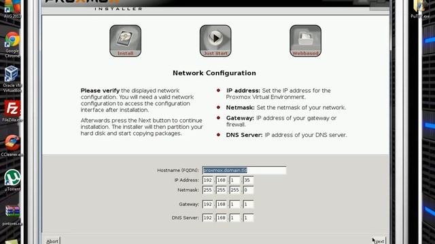435x244 pixels.
Task: Click DNS Server last octet field
Action: [x=248, y=218]
